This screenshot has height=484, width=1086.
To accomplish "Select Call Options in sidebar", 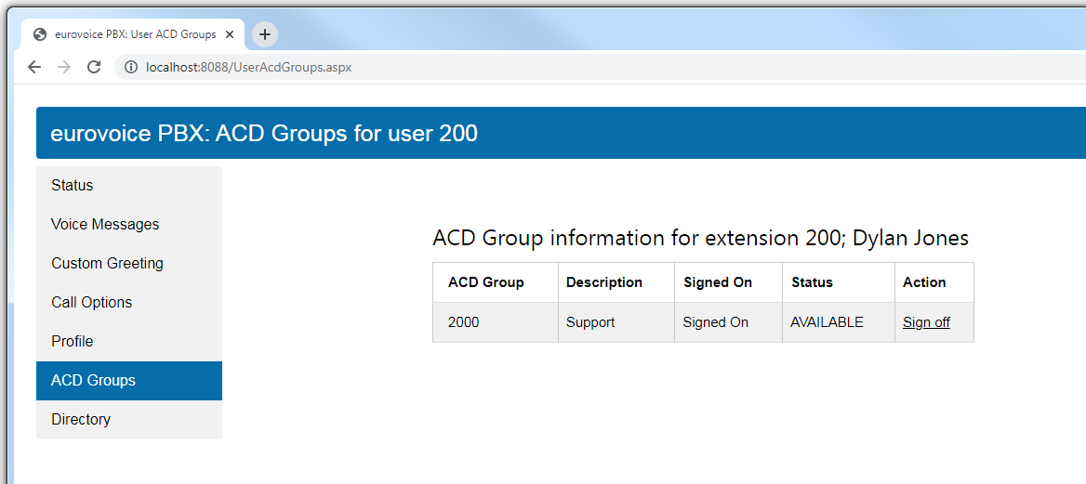I will point(91,303).
